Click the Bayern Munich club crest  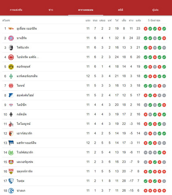tap(11, 38)
